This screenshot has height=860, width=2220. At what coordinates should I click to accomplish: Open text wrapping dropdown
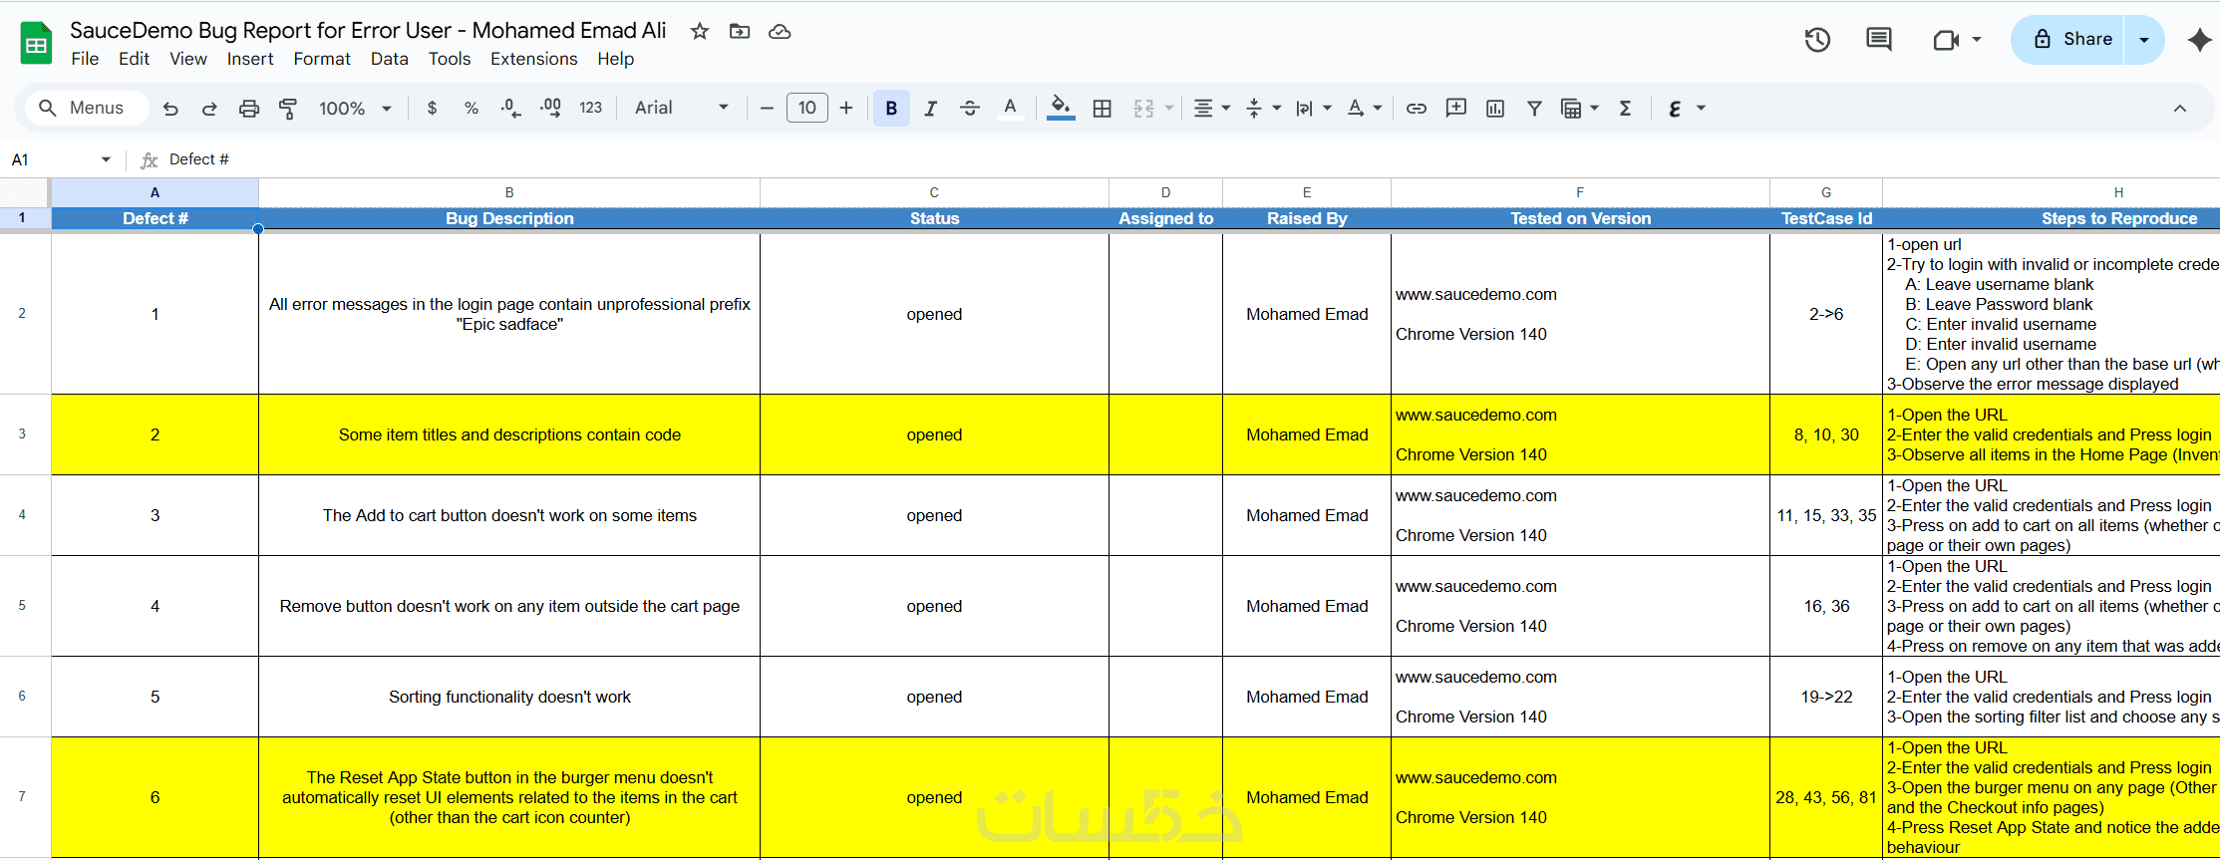(x=1314, y=109)
